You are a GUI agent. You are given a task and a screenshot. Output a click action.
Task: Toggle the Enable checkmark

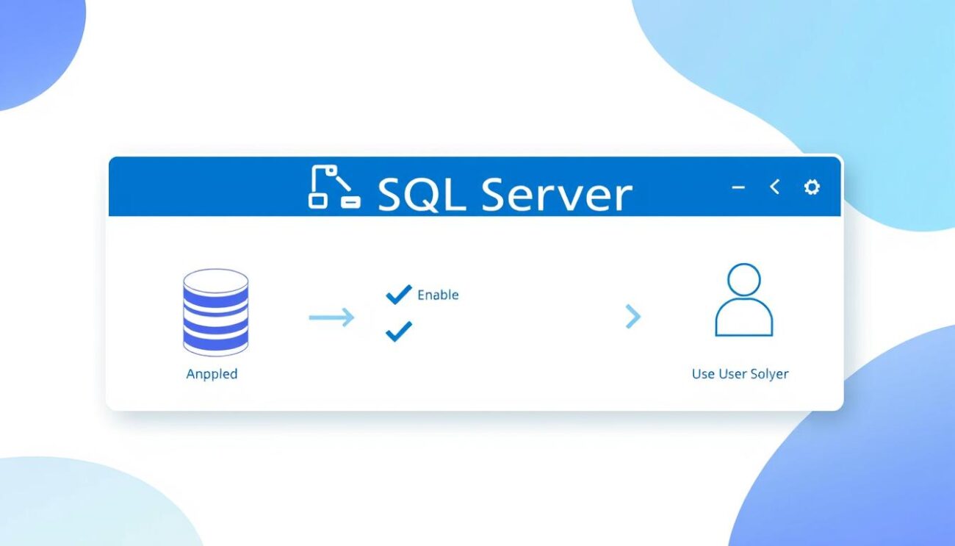398,295
